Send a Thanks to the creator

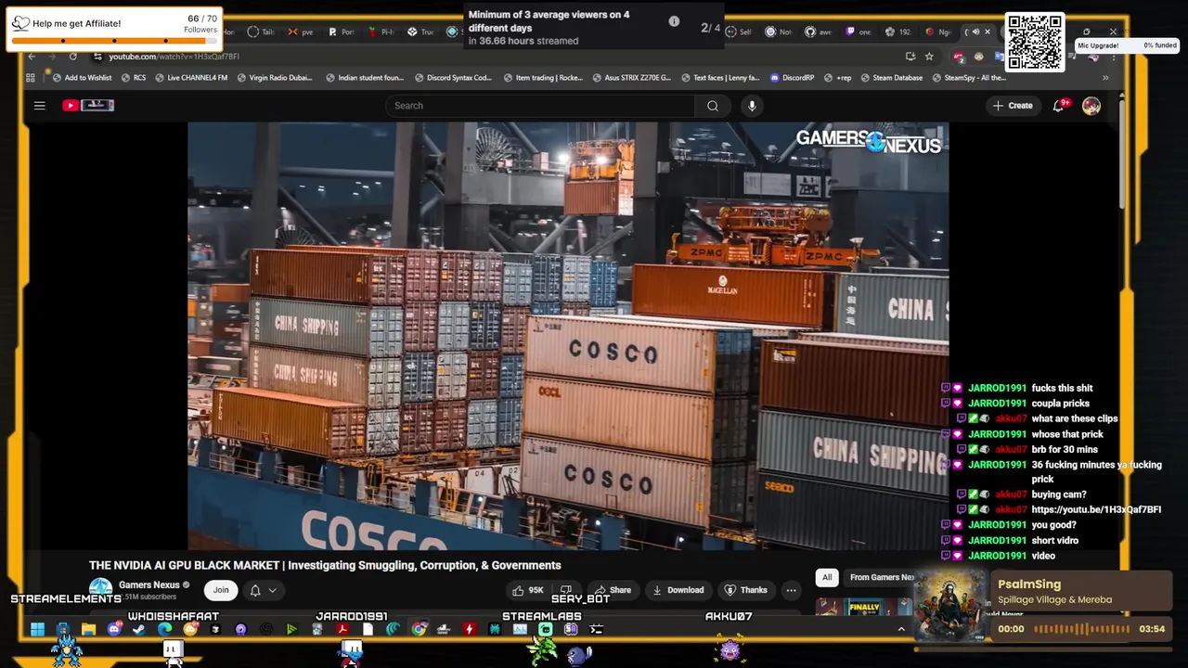tap(745, 590)
